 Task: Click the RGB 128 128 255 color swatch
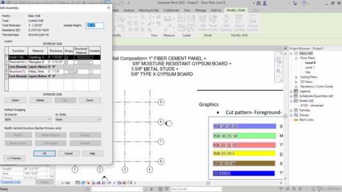pos(244,126)
